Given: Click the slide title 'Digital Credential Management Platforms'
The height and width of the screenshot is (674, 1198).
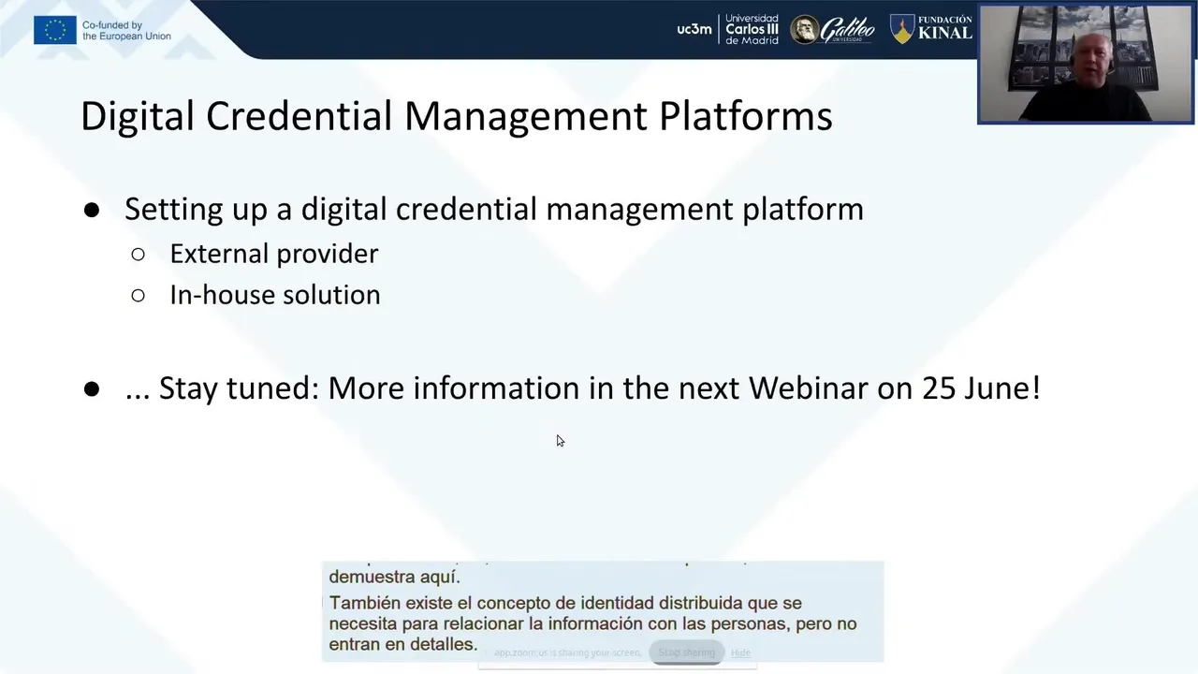Looking at the screenshot, I should tap(457, 116).
